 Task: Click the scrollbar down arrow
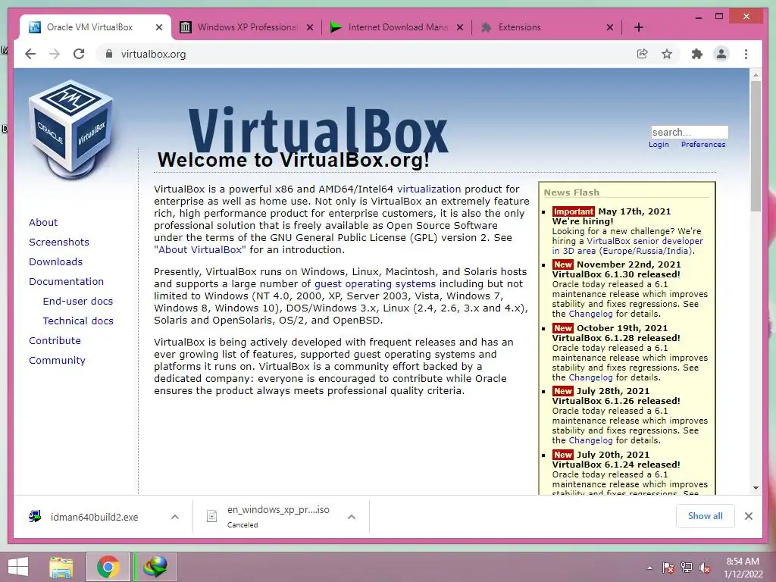click(756, 488)
